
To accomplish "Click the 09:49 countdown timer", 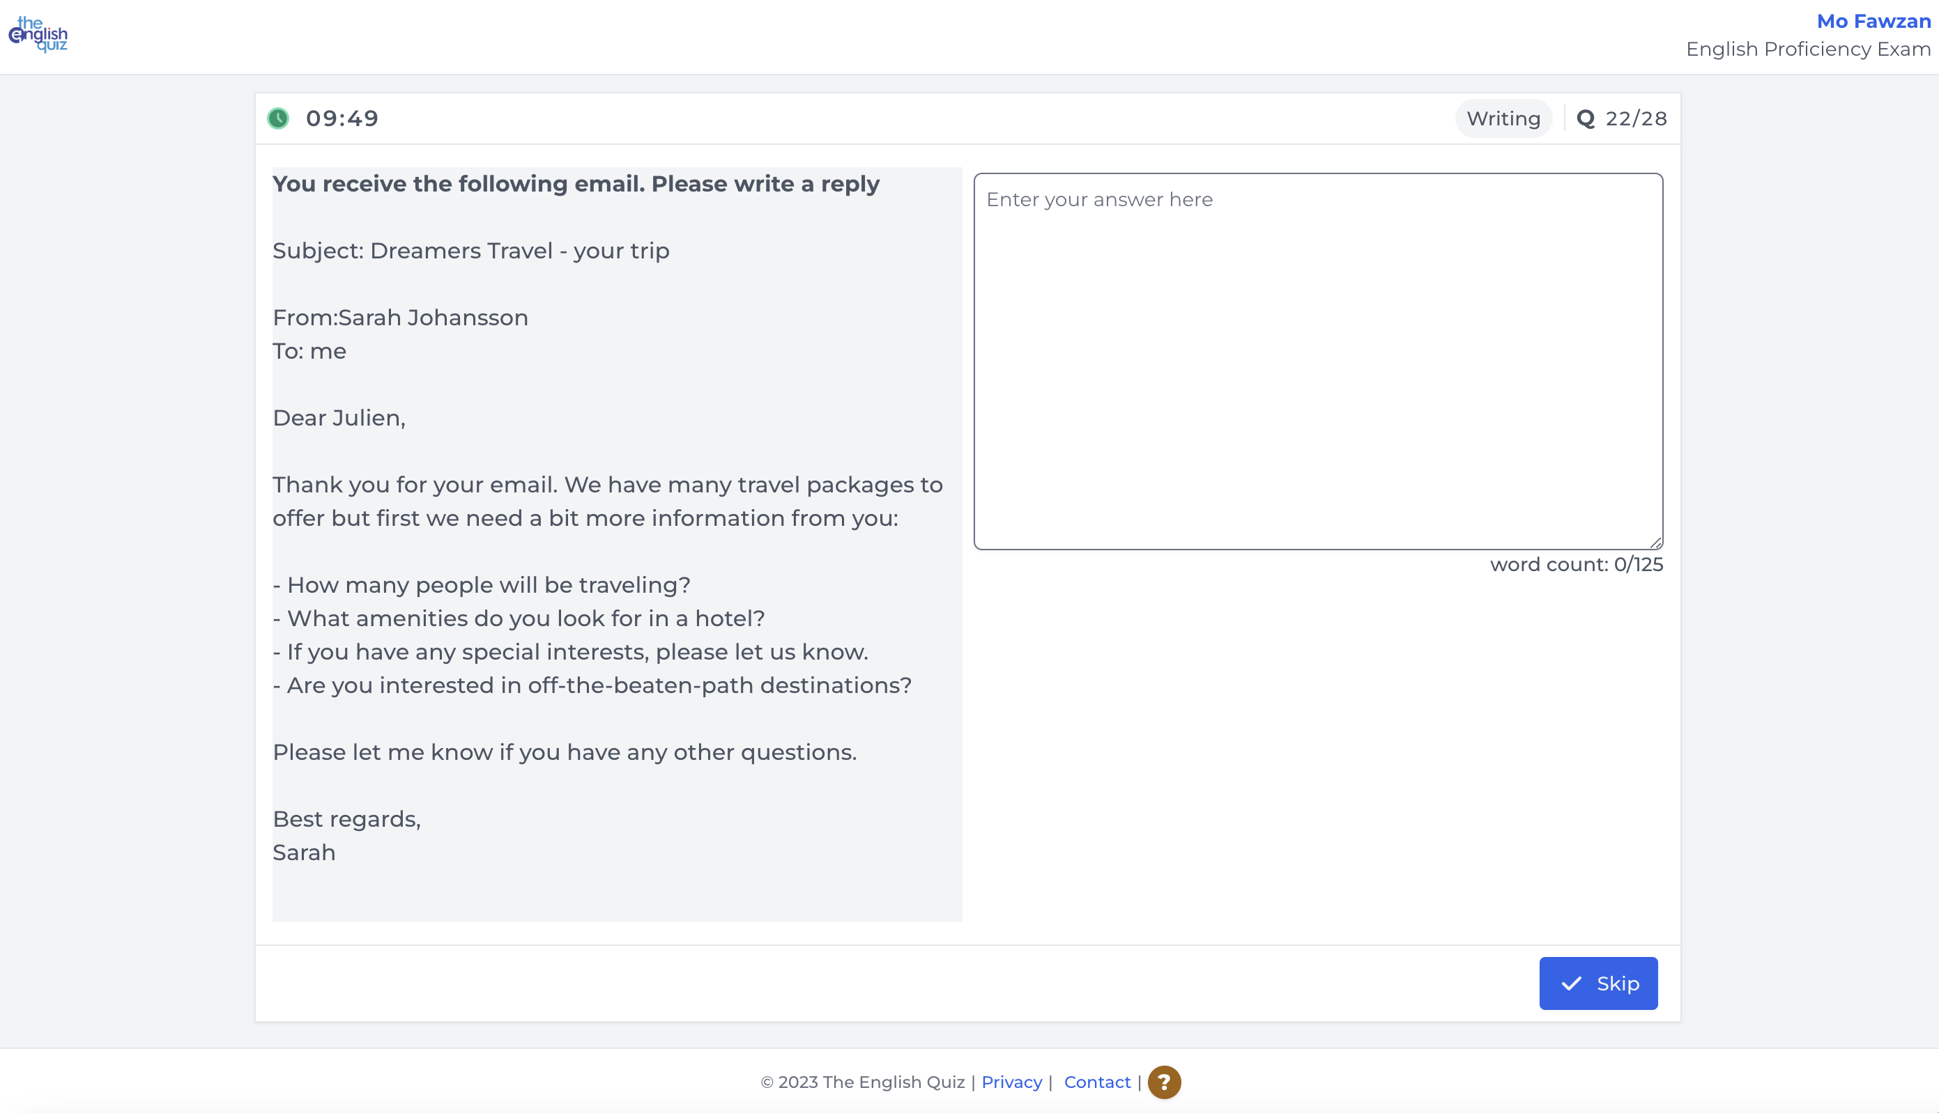I will coord(342,118).
